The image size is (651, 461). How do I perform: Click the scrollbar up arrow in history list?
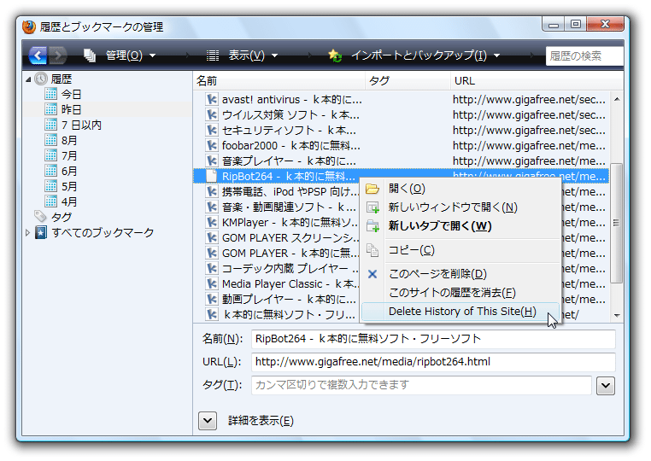[x=617, y=99]
